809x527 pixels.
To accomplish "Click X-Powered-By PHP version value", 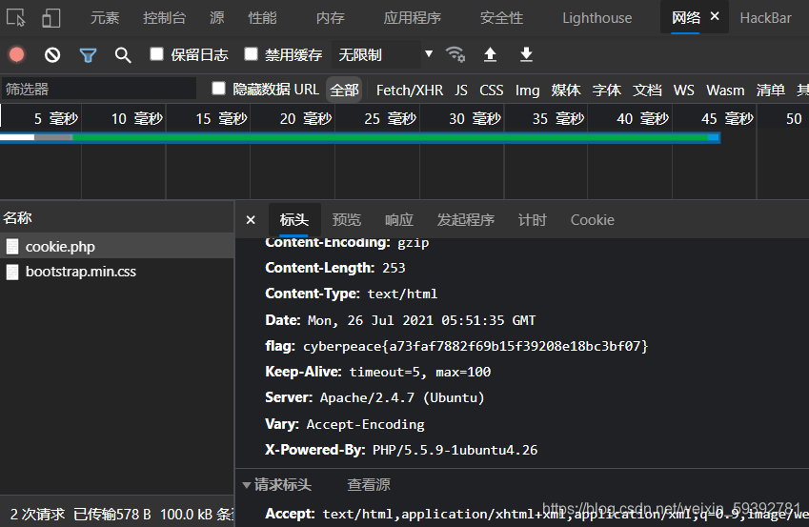I will pos(455,450).
